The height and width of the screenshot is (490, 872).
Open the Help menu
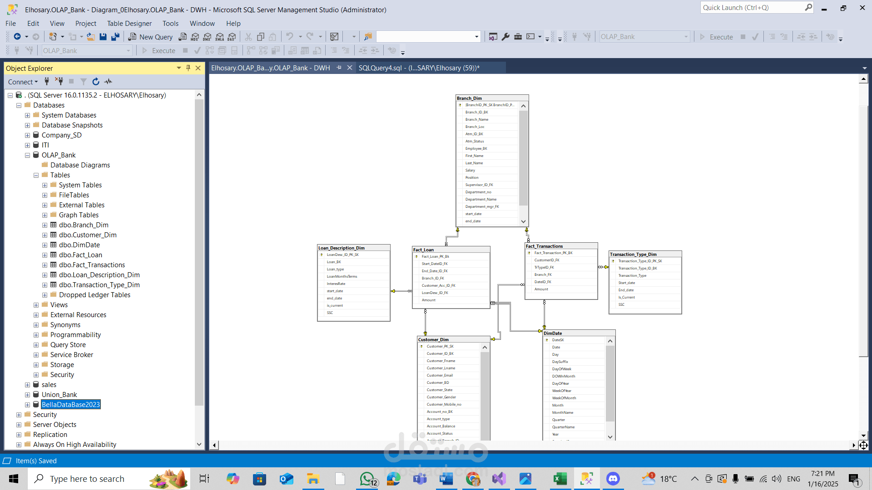point(233,23)
